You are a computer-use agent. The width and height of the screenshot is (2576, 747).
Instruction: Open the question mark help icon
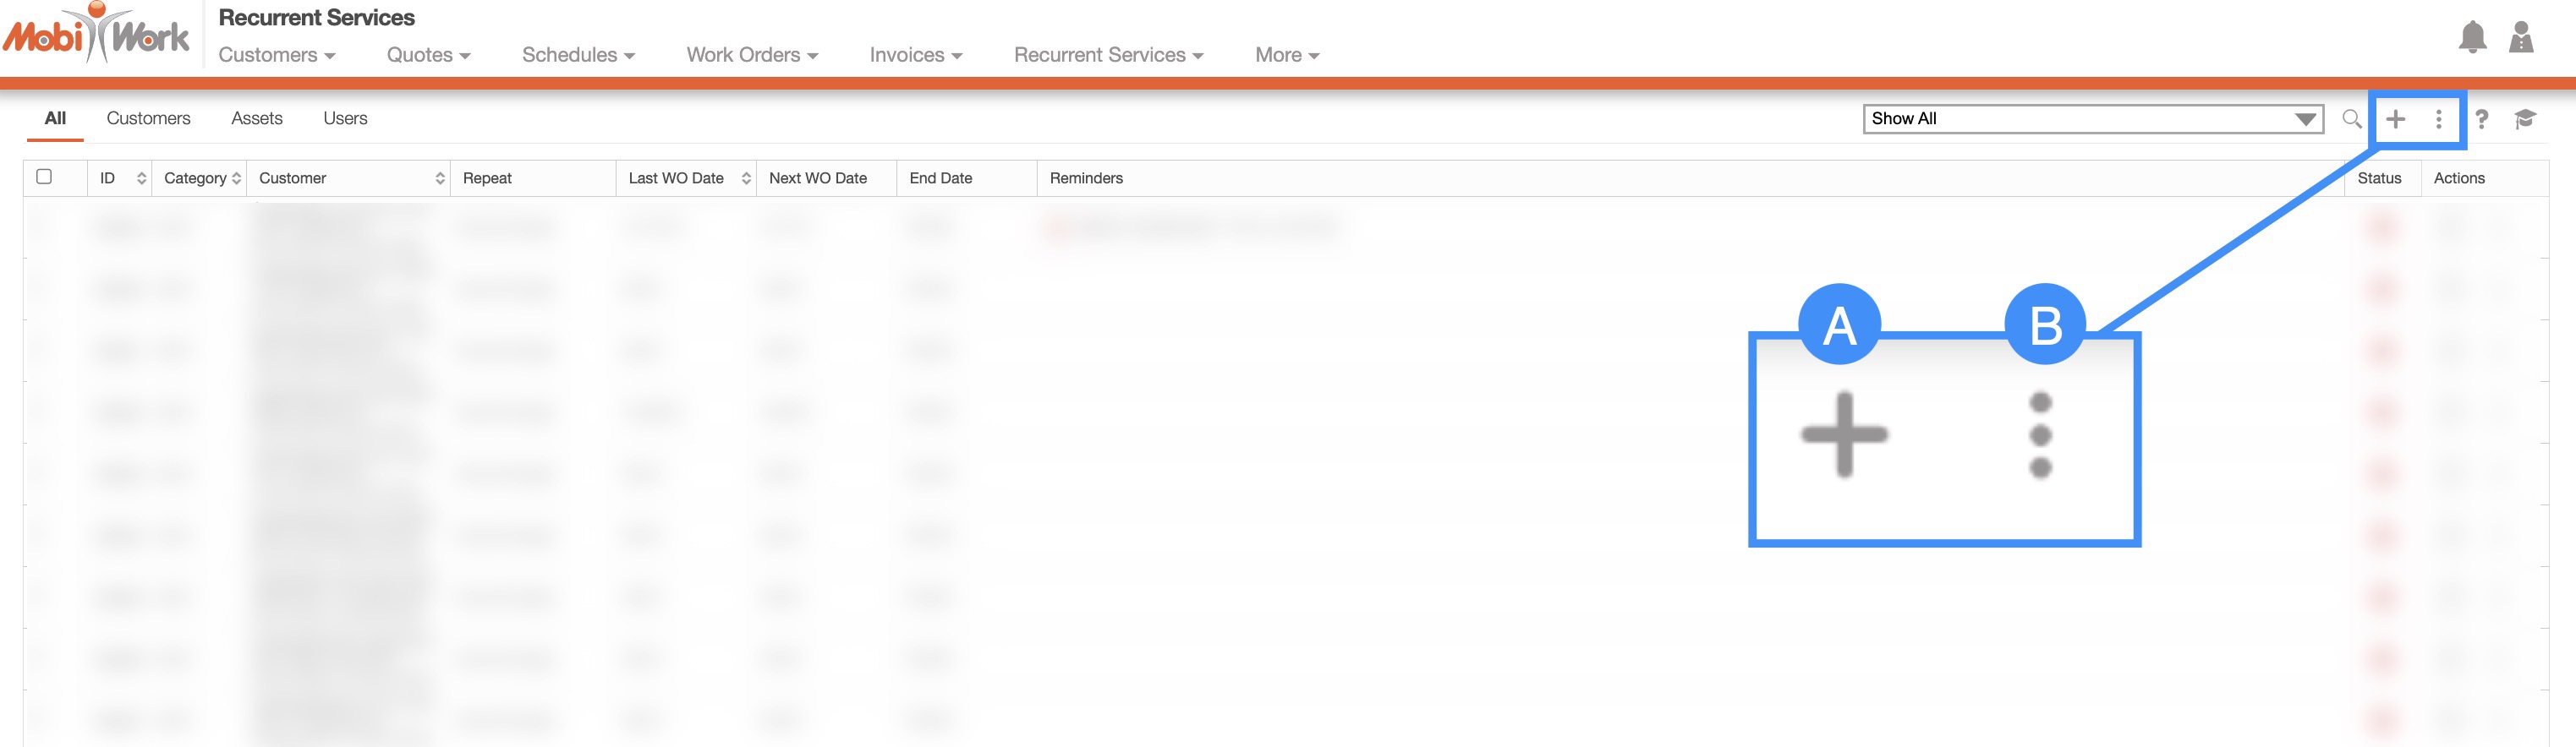click(x=2481, y=120)
